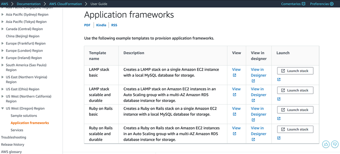The width and height of the screenshot is (340, 154).
Task: Open AWS CloudFormation breadcrumb item
Action: (65, 4)
